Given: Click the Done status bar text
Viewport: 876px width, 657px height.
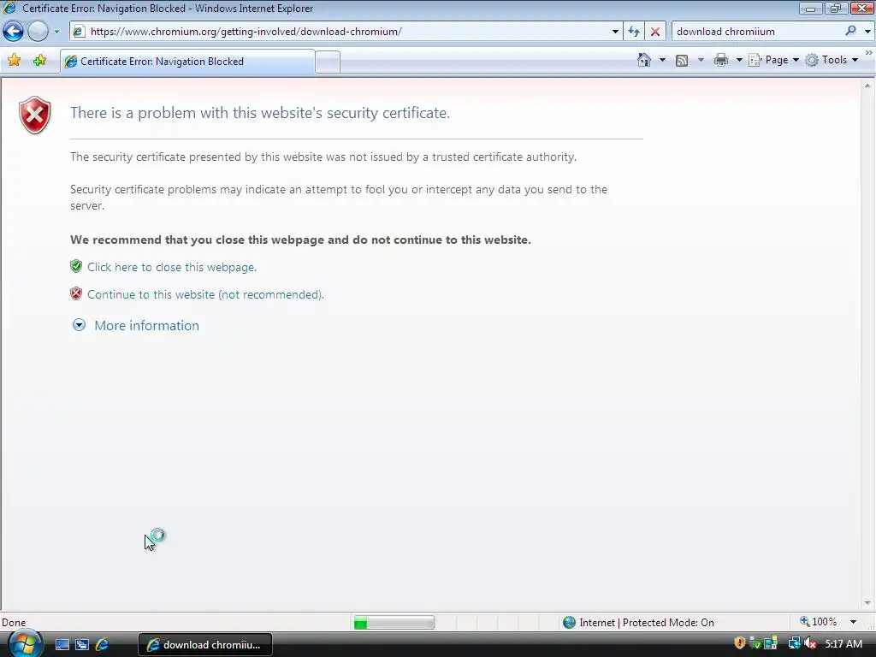Looking at the screenshot, I should pyautogui.click(x=14, y=623).
